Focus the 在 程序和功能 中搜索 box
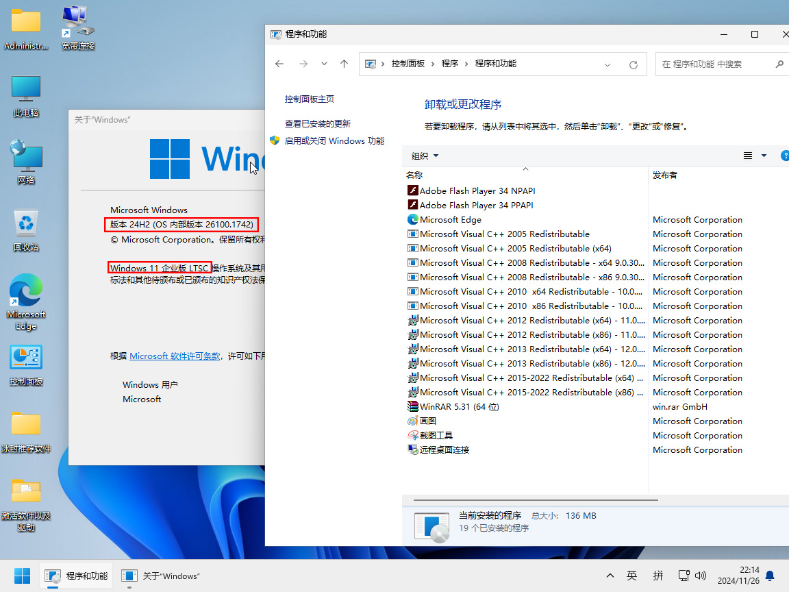 722,64
